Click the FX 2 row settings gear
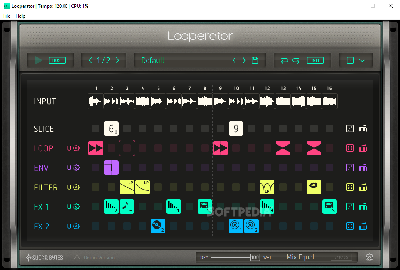Viewport: 400px width, 270px height. click(76, 226)
